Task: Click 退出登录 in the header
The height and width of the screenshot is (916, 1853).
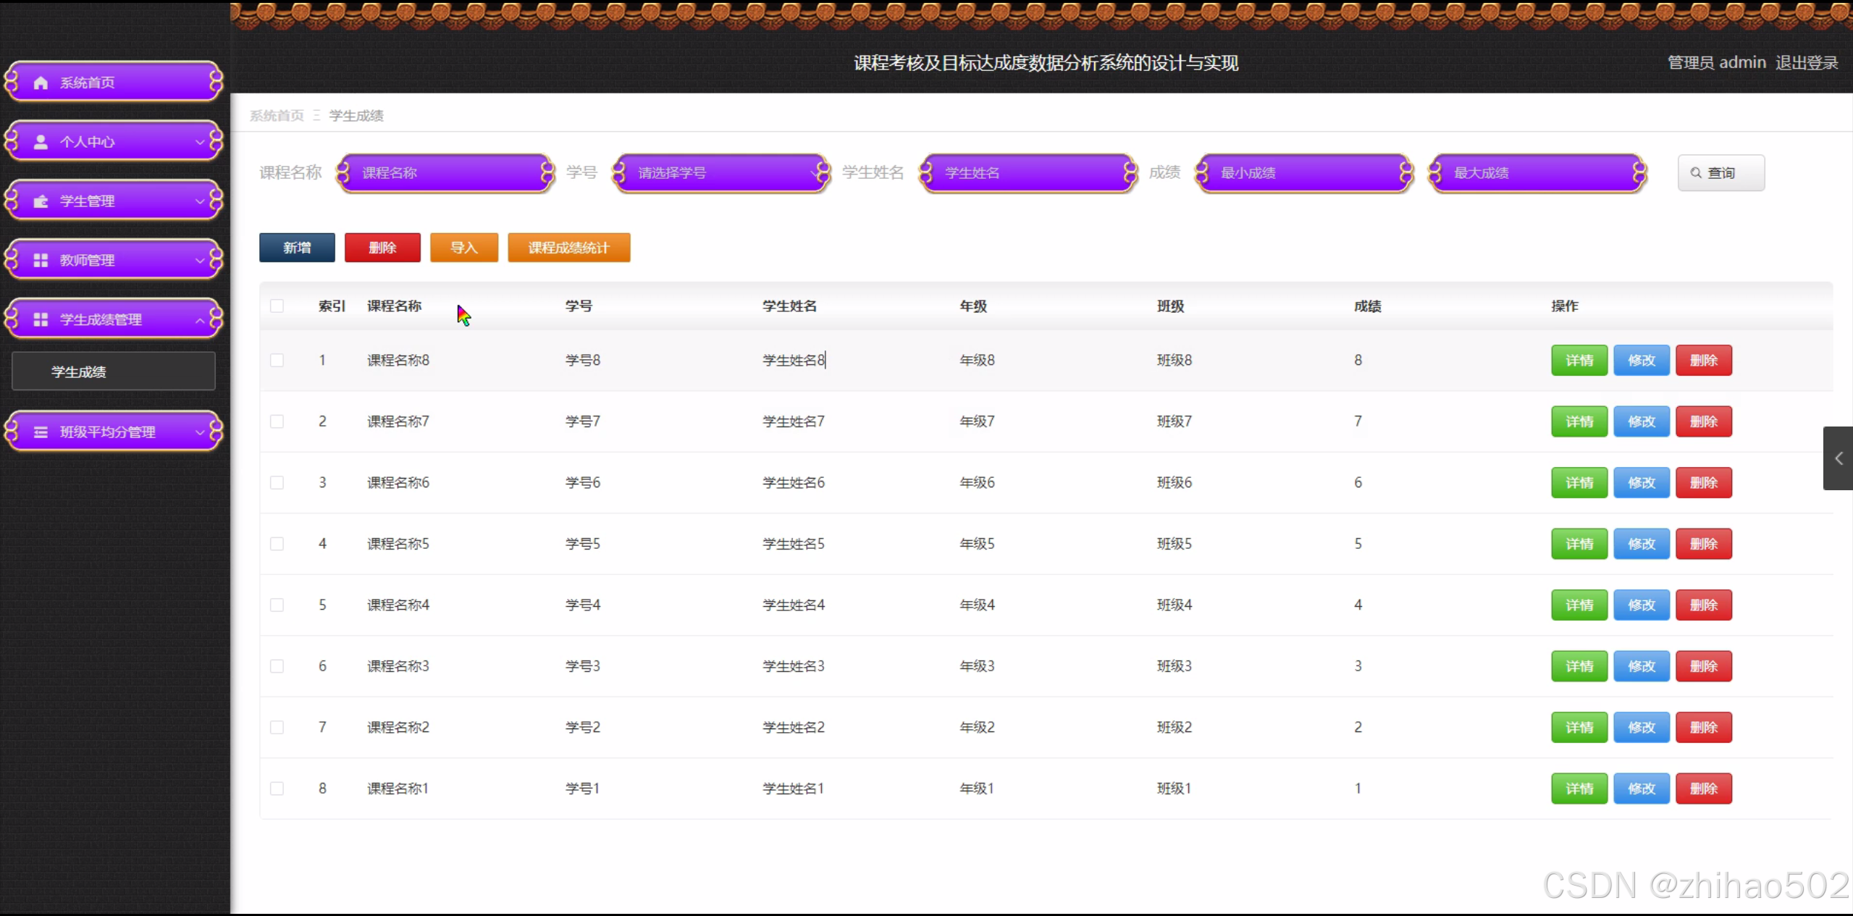Action: tap(1806, 63)
